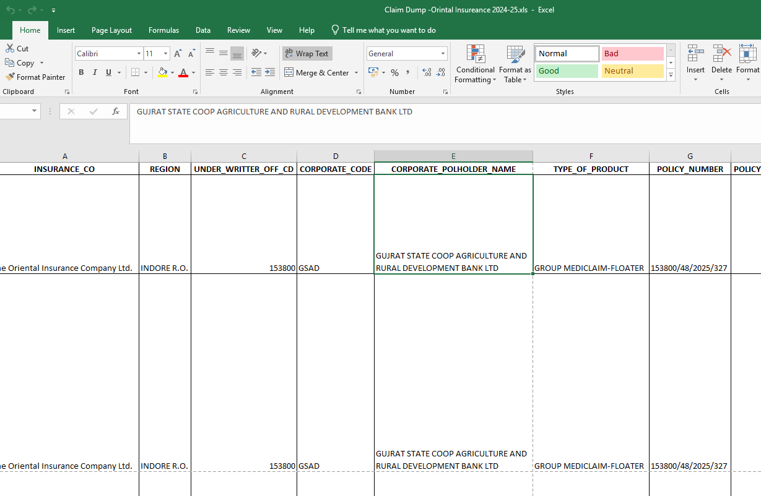This screenshot has height=496, width=761.
Task: Apply the Good cell style
Action: click(567, 71)
